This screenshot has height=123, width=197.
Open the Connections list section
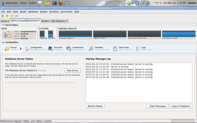click(76, 49)
